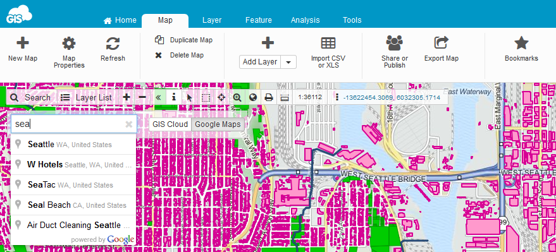Collapse the map toolbar with double chevron

click(x=158, y=97)
